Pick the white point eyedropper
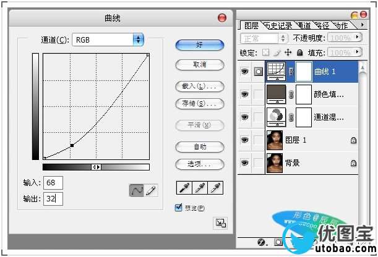This screenshot has height=257, width=378. coord(215,188)
